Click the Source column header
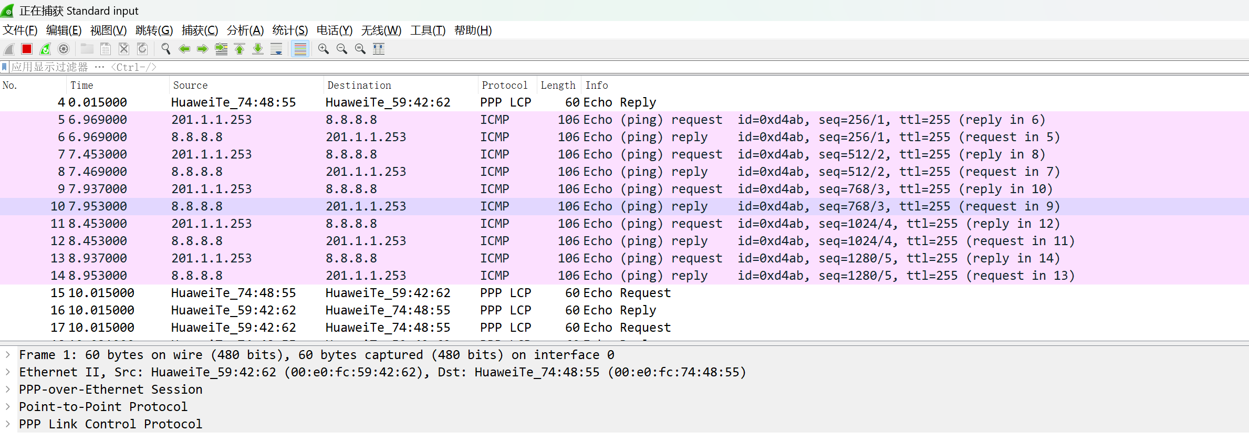 (190, 85)
